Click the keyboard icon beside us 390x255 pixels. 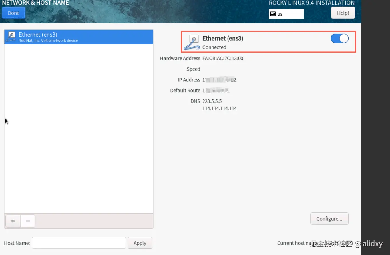pos(273,14)
